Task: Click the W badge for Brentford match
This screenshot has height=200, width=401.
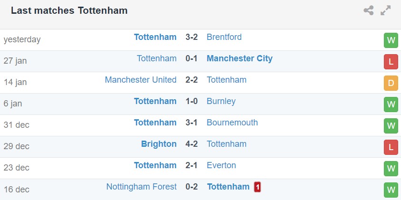Action: tap(391, 40)
